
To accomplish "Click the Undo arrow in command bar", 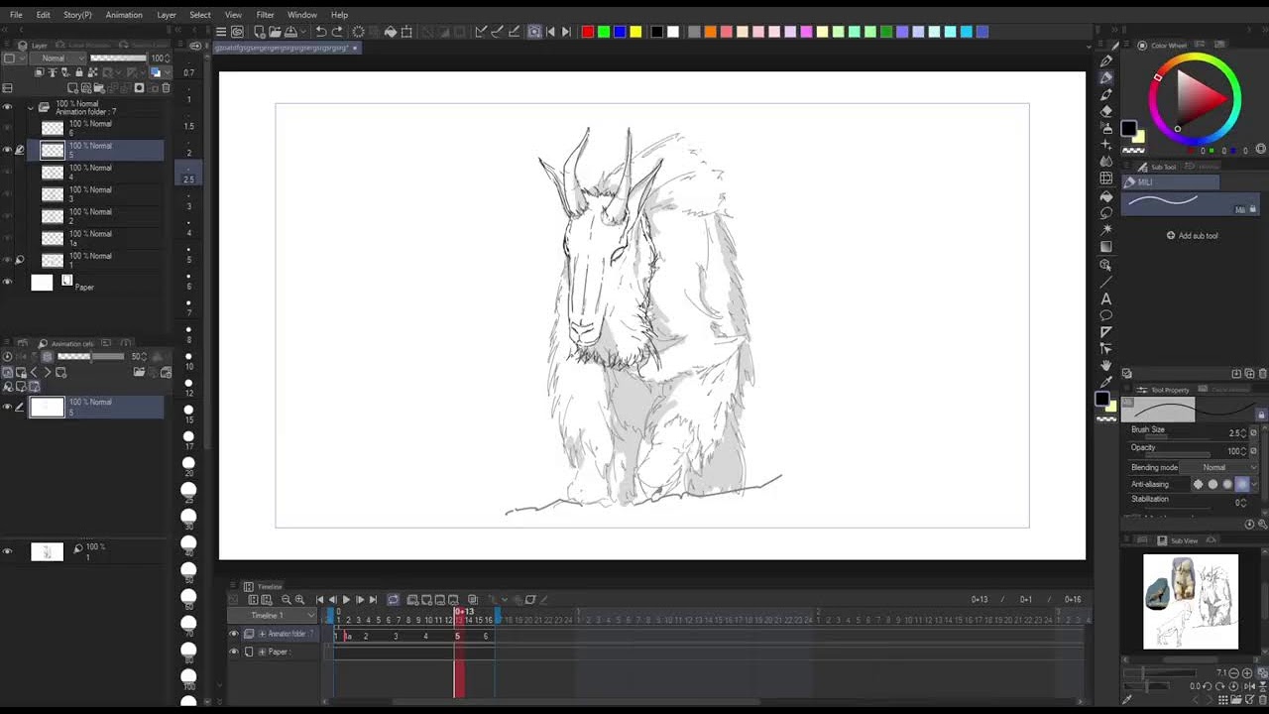I will tap(320, 32).
